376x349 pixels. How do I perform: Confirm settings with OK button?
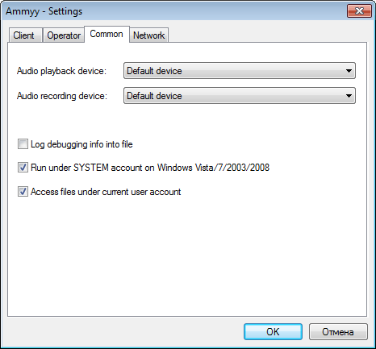point(273,332)
